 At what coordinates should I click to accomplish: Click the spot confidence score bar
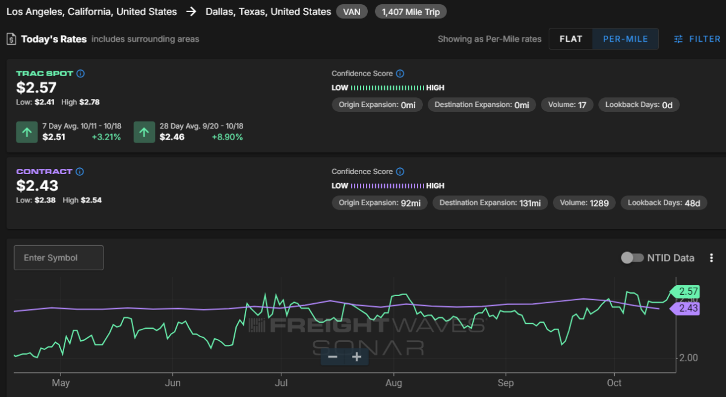click(387, 88)
